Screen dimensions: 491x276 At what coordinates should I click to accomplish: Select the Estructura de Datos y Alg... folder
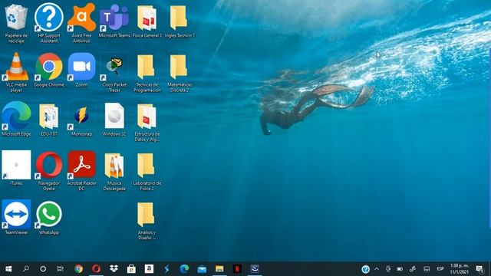(147, 122)
